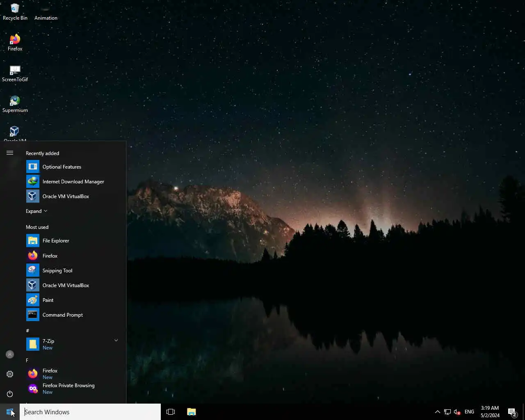The image size is (525, 420).
Task: Open network status tray icon
Action: [x=447, y=412]
